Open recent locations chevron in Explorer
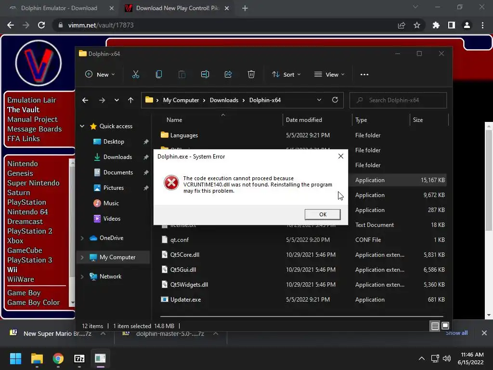The image size is (493, 370). pos(117,100)
